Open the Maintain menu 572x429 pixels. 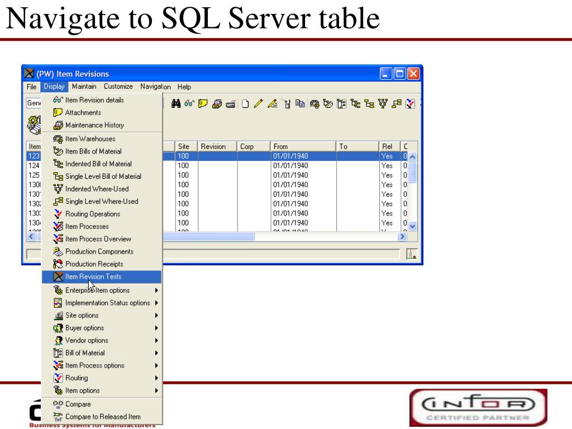pos(84,87)
